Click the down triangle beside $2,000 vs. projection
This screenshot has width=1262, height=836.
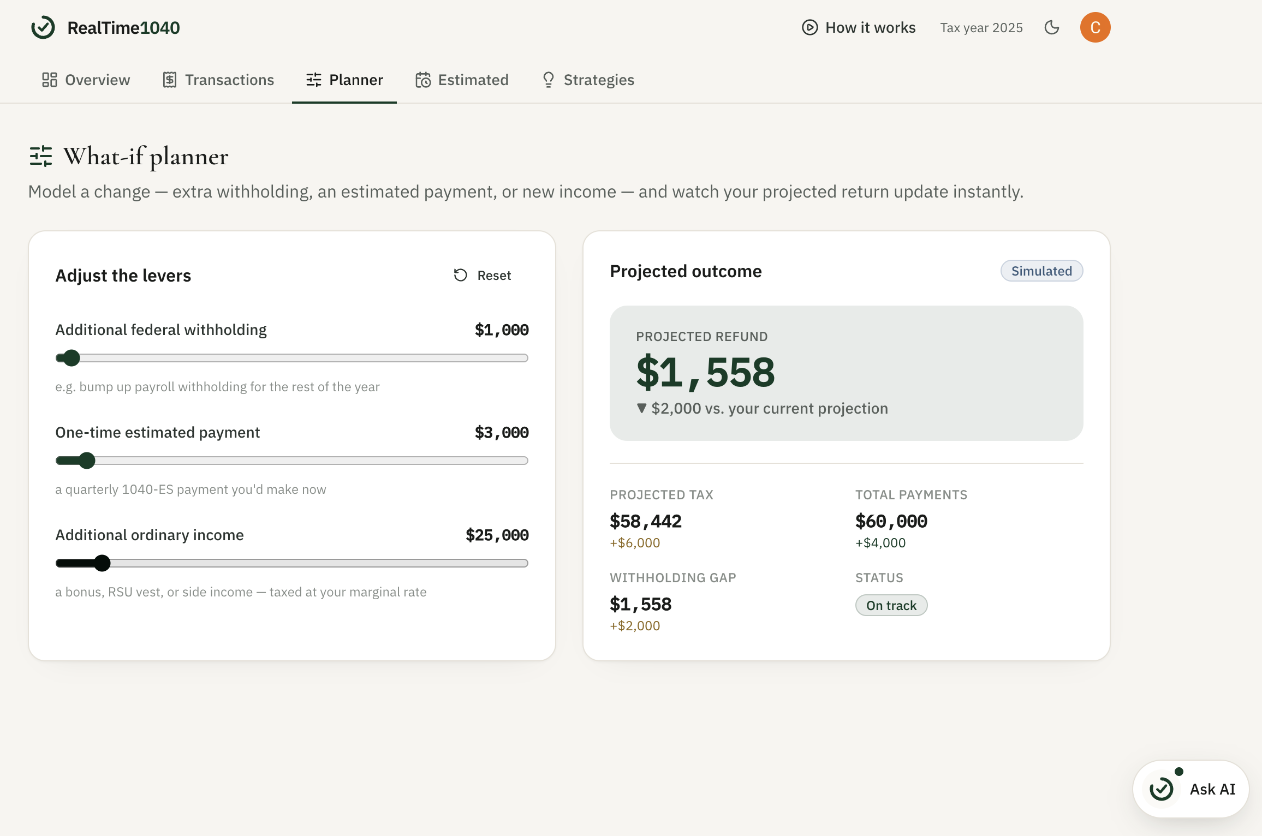pos(642,408)
